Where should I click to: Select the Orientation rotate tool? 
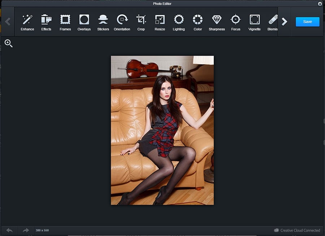(122, 22)
